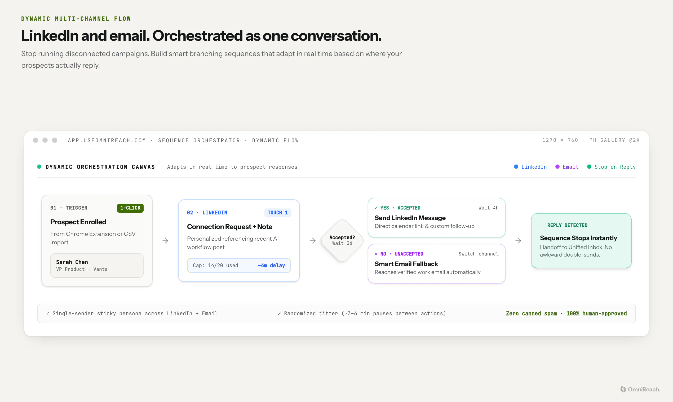Click the REPLY DETECTED label
This screenshot has width=673, height=402.
(x=567, y=225)
